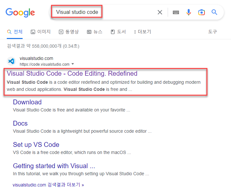Switch to the 이미지 tab
The image size is (231, 191).
point(40,32)
